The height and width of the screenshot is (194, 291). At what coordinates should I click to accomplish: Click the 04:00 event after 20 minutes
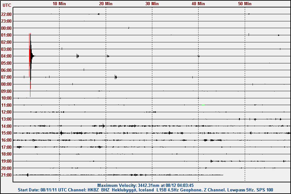pos(108,56)
